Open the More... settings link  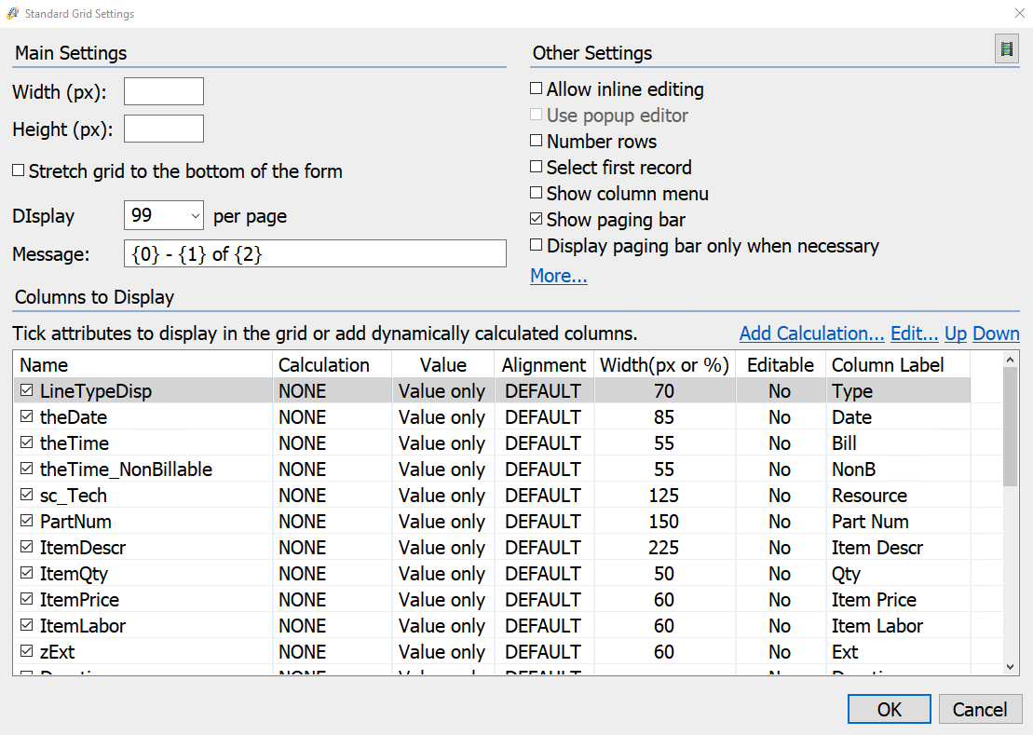pos(559,276)
